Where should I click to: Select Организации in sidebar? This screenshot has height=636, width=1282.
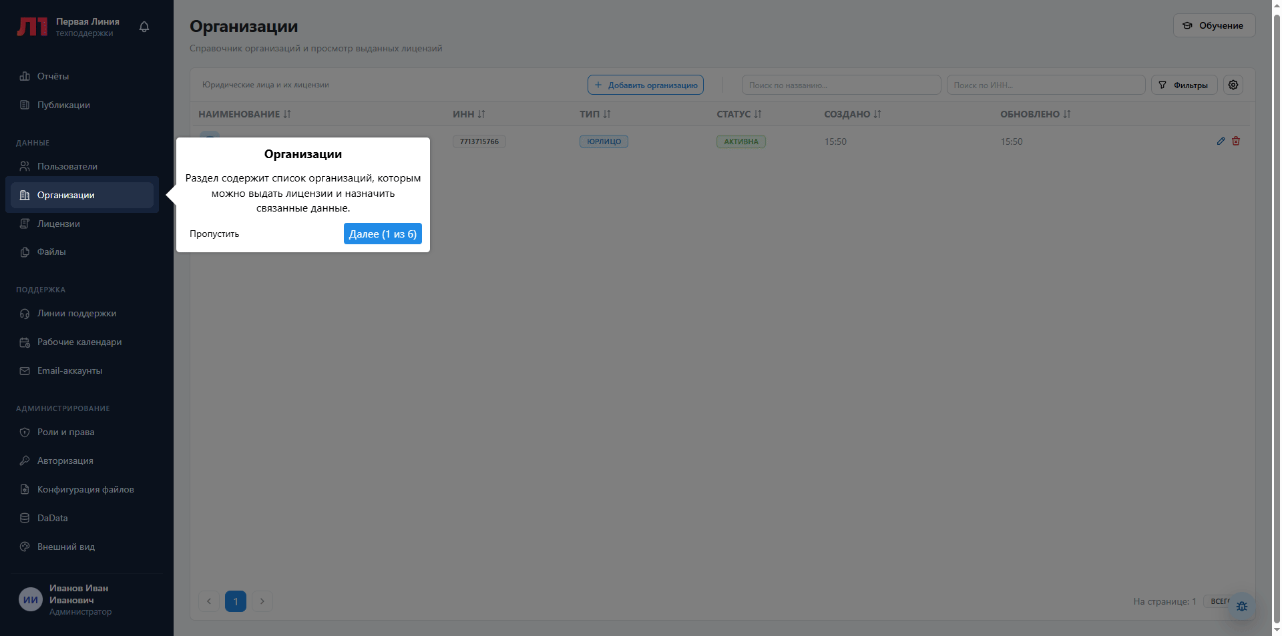(82, 195)
